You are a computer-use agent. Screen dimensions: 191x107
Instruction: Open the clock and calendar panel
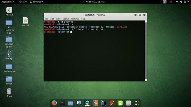click(x=95, y=2)
